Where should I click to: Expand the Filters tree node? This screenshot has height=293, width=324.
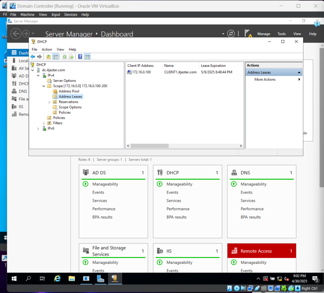pos(44,123)
